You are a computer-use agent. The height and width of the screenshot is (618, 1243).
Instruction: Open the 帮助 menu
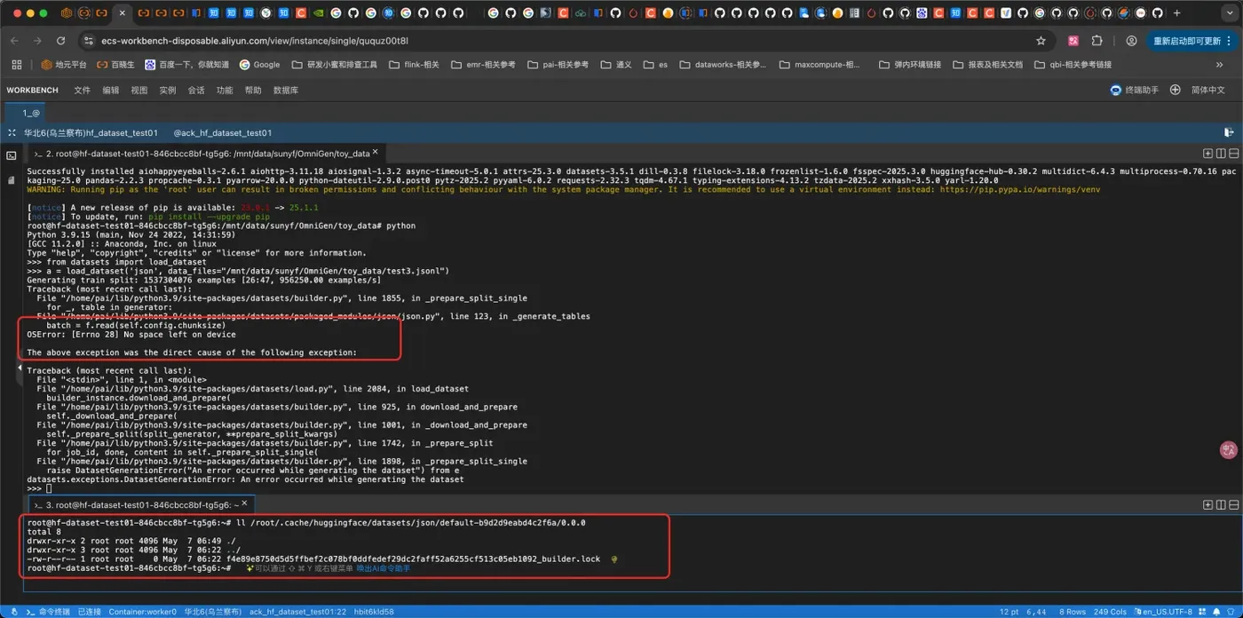tap(253, 91)
